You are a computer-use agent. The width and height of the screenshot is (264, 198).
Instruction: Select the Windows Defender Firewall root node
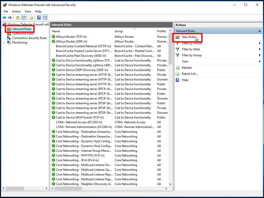[28, 24]
